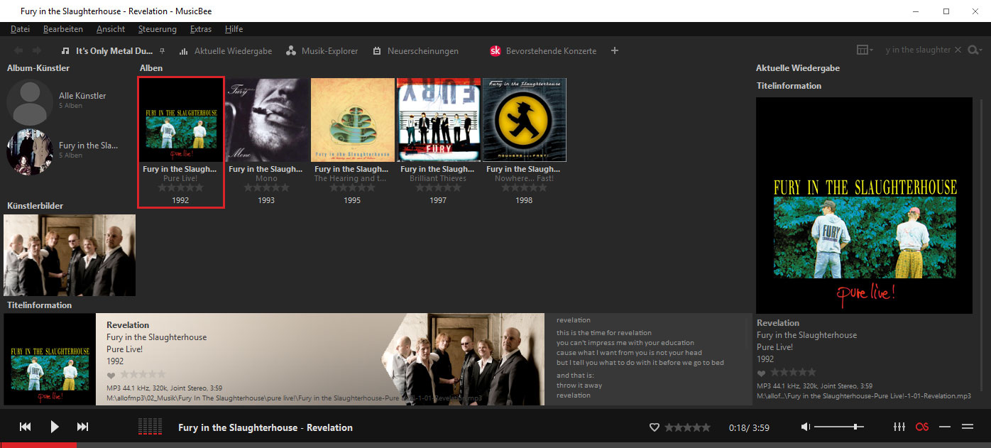
Task: Toggle the double-line panel layout icon
Action: coord(967,427)
